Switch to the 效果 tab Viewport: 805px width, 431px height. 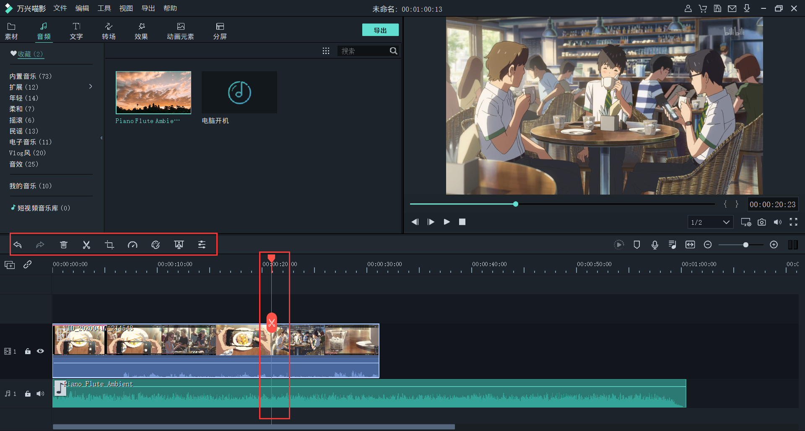click(141, 31)
